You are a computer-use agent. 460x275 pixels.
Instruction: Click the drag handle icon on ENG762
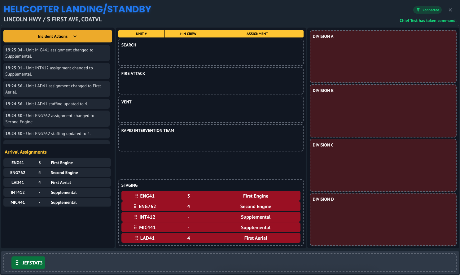pyautogui.click(x=135, y=206)
